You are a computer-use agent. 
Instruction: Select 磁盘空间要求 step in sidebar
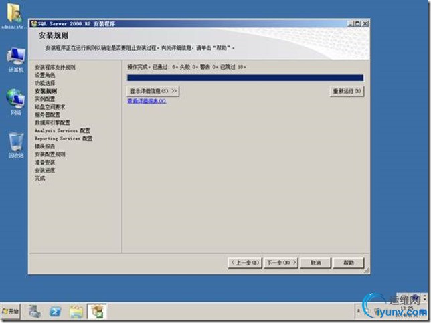[x=50, y=107]
